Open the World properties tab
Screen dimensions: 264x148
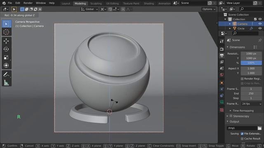point(222,75)
